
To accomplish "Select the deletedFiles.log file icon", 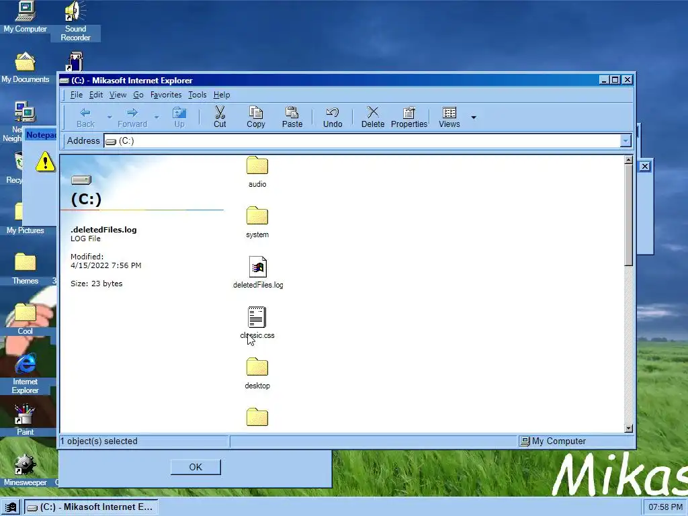I will pyautogui.click(x=257, y=267).
